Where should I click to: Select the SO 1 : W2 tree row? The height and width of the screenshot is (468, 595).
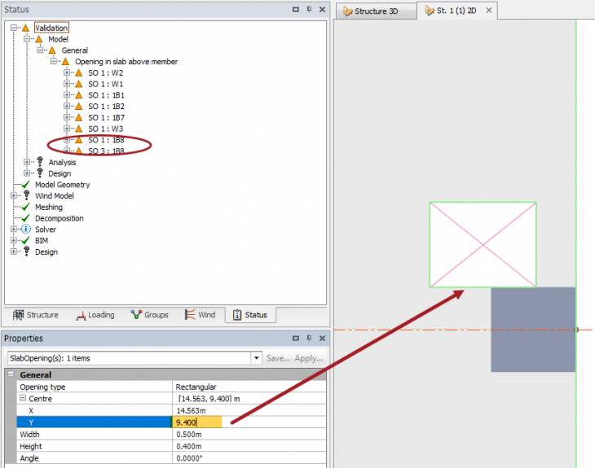click(105, 72)
